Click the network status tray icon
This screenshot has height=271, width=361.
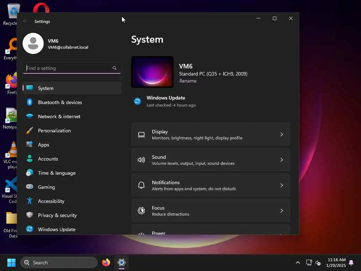pos(309,263)
